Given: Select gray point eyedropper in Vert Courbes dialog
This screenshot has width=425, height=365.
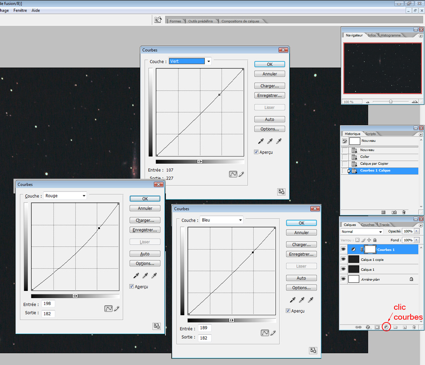Looking at the screenshot, I should pyautogui.click(x=270, y=141).
